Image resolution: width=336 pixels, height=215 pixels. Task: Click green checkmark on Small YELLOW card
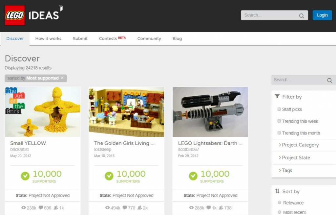coord(25,176)
